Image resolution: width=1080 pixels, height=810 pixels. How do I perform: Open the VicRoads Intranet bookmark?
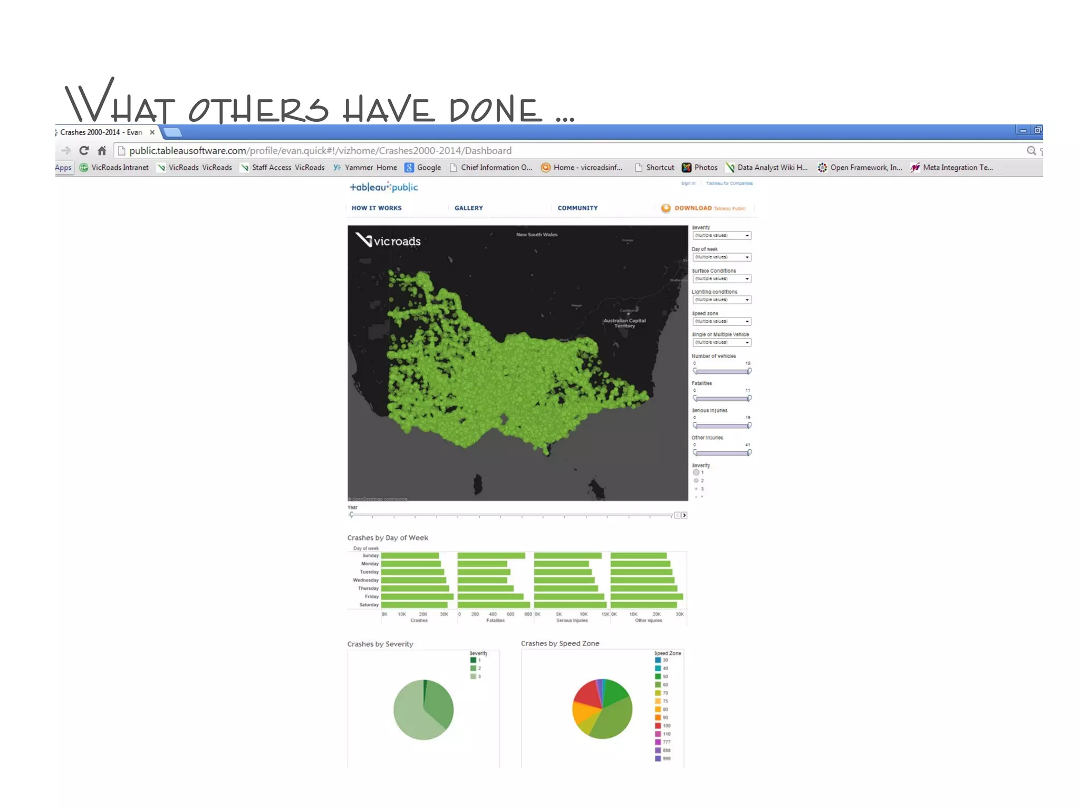click(x=114, y=168)
